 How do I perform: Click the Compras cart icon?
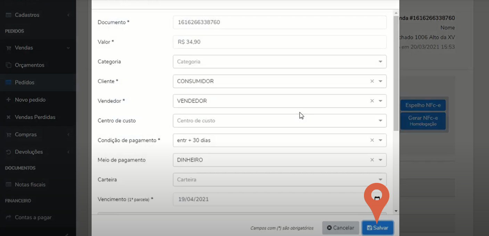[8, 135]
